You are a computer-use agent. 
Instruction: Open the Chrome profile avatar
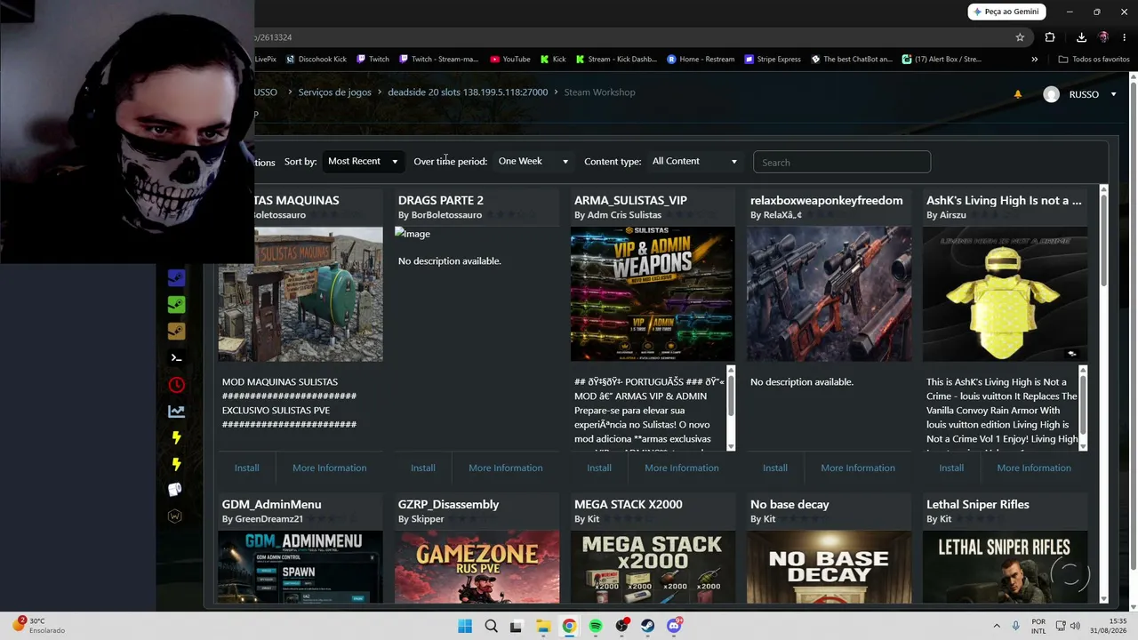(1103, 37)
